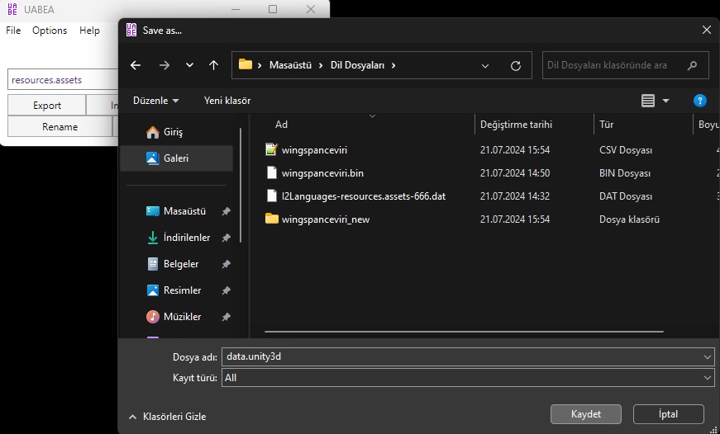Collapse folders with Klasörleri Gizle
This screenshot has width=720, height=434.
(168, 417)
